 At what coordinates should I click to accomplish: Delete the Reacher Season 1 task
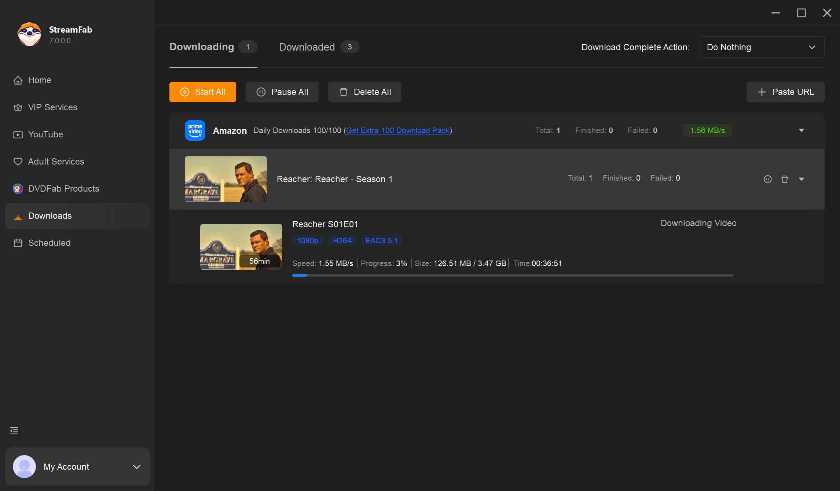[x=785, y=179]
